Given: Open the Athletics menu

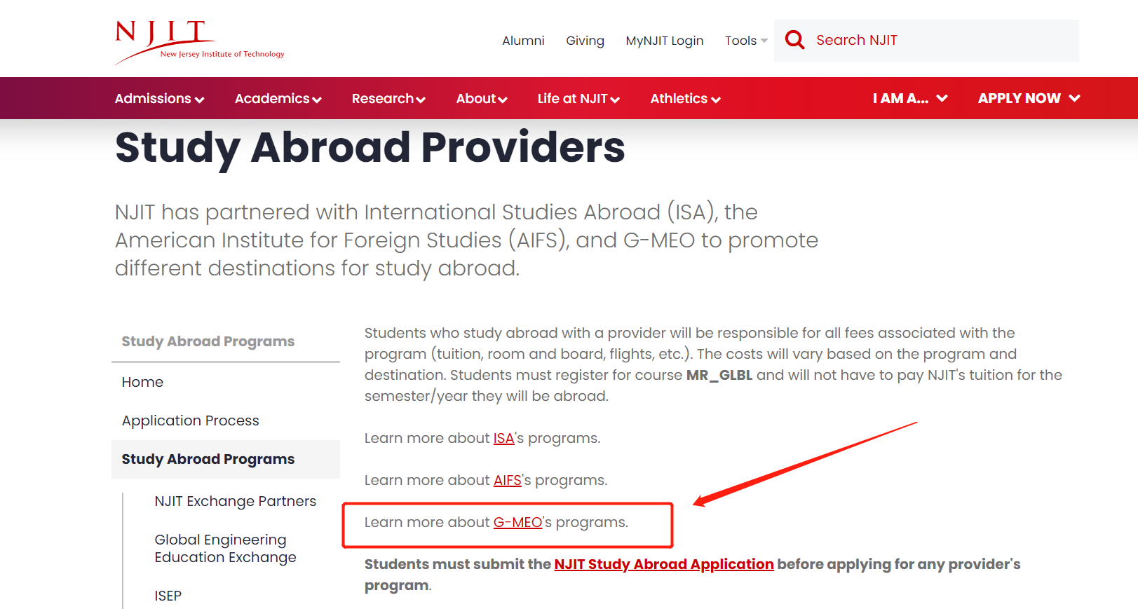Looking at the screenshot, I should point(685,99).
